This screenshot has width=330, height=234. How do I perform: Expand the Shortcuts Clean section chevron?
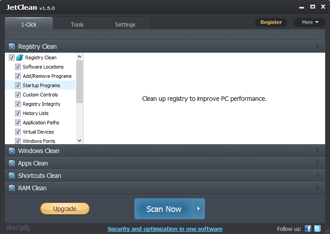coord(317,176)
